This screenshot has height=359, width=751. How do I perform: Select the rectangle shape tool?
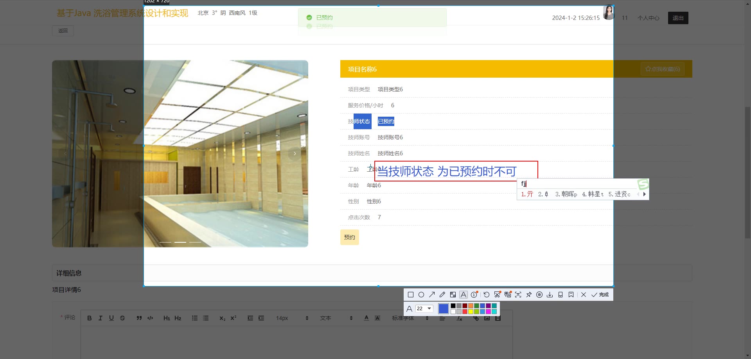point(410,295)
